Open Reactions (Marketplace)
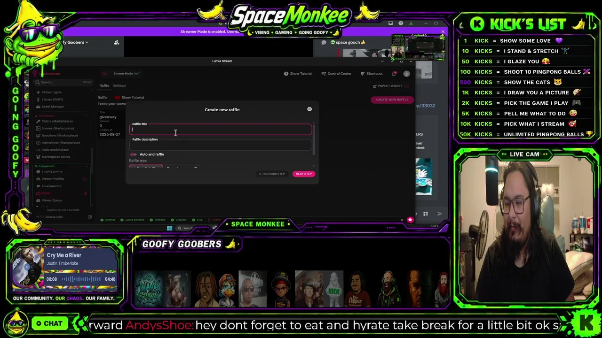 coord(59,135)
